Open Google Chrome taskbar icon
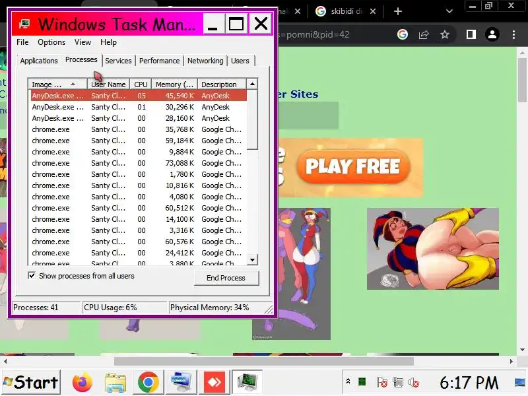Screen dimensions: 528x396 tap(148, 383)
